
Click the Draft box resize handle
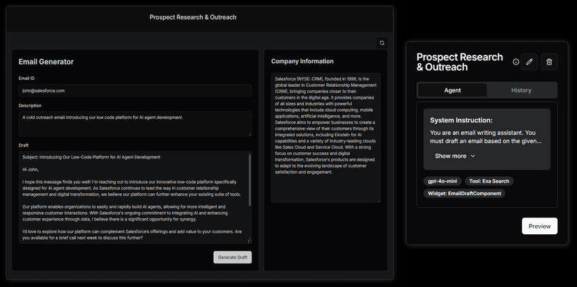(249, 241)
